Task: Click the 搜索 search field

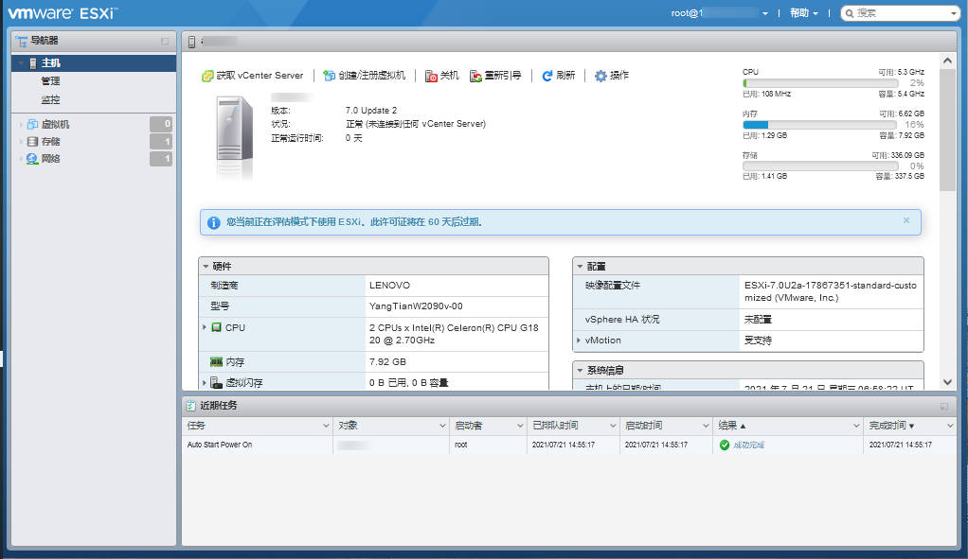Action: tap(899, 13)
